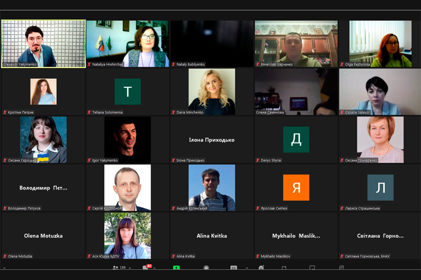Click the 'Olexandr Yakymenko' name label
Screen dimensions: 421x280
click(20, 64)
